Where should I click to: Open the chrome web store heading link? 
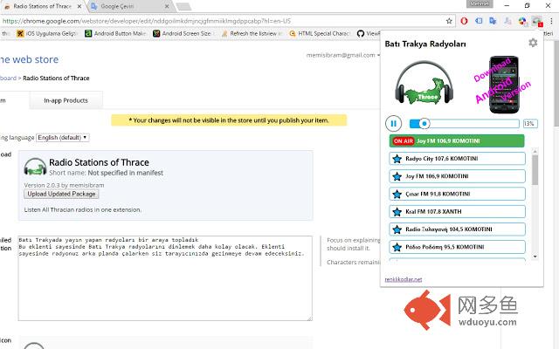pyautogui.click(x=29, y=59)
